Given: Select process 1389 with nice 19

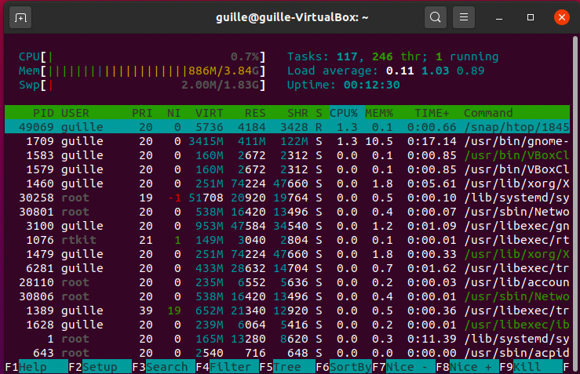Looking at the screenshot, I should tap(287, 310).
